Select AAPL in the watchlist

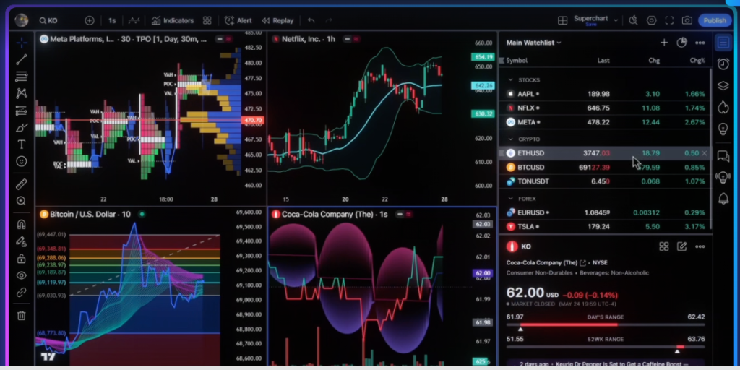[x=606, y=94]
